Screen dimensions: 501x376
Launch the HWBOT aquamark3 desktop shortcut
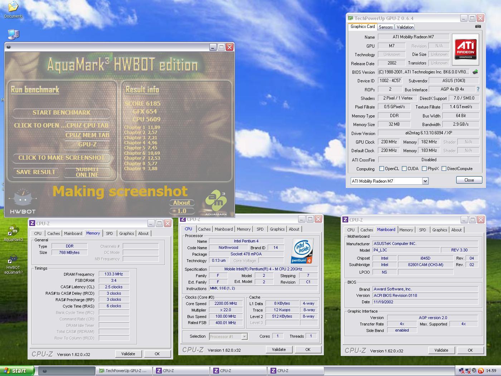(13, 264)
